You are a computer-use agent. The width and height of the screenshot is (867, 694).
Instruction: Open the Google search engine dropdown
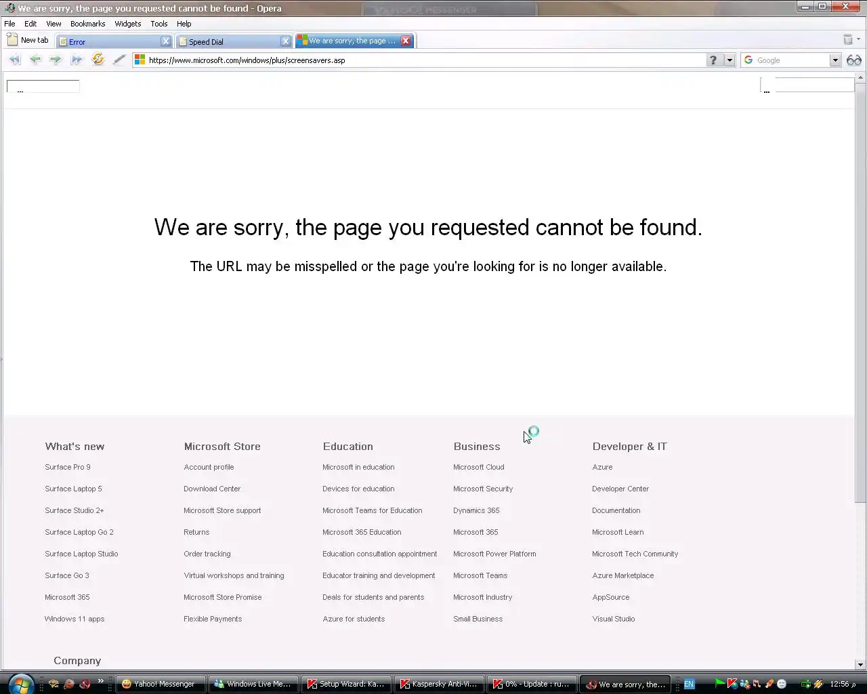pyautogui.click(x=834, y=60)
